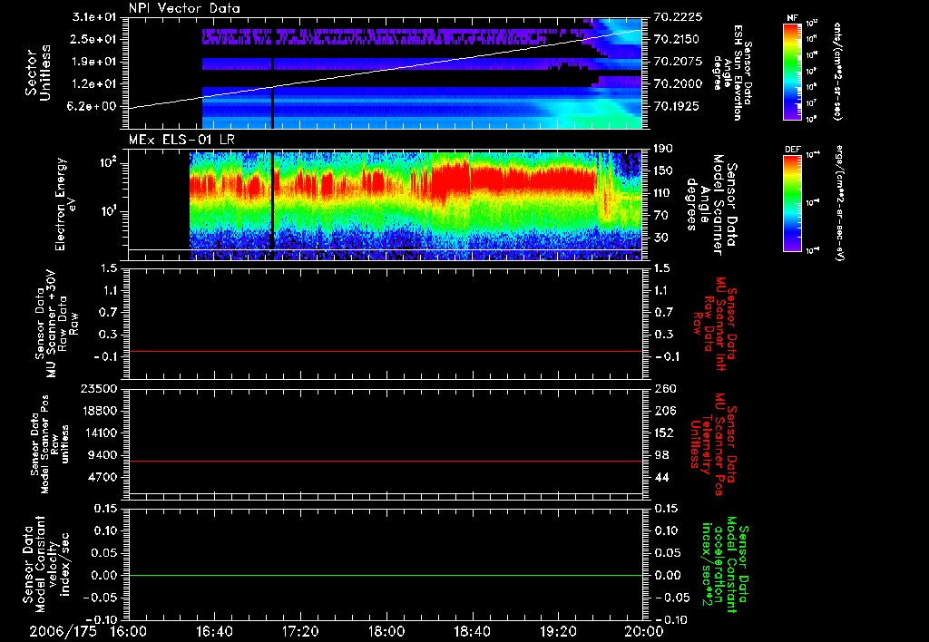
Task: Click the 'Sector Unitless' axis title
Action: [x=38, y=72]
